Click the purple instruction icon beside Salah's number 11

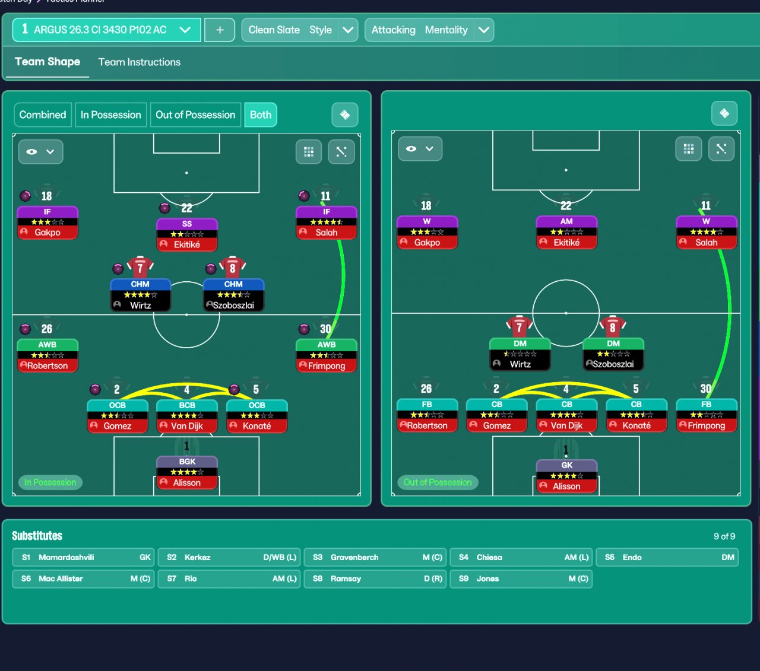coord(304,196)
